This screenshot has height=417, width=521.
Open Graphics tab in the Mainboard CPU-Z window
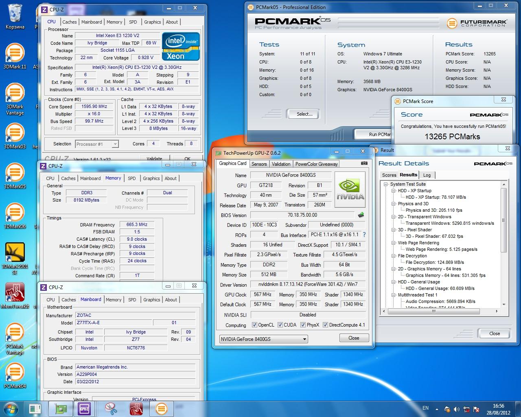[x=151, y=300]
